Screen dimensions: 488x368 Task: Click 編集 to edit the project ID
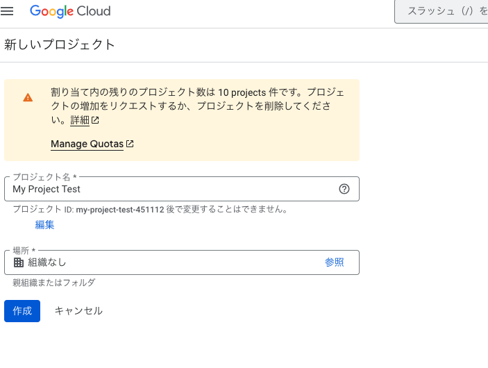(45, 225)
